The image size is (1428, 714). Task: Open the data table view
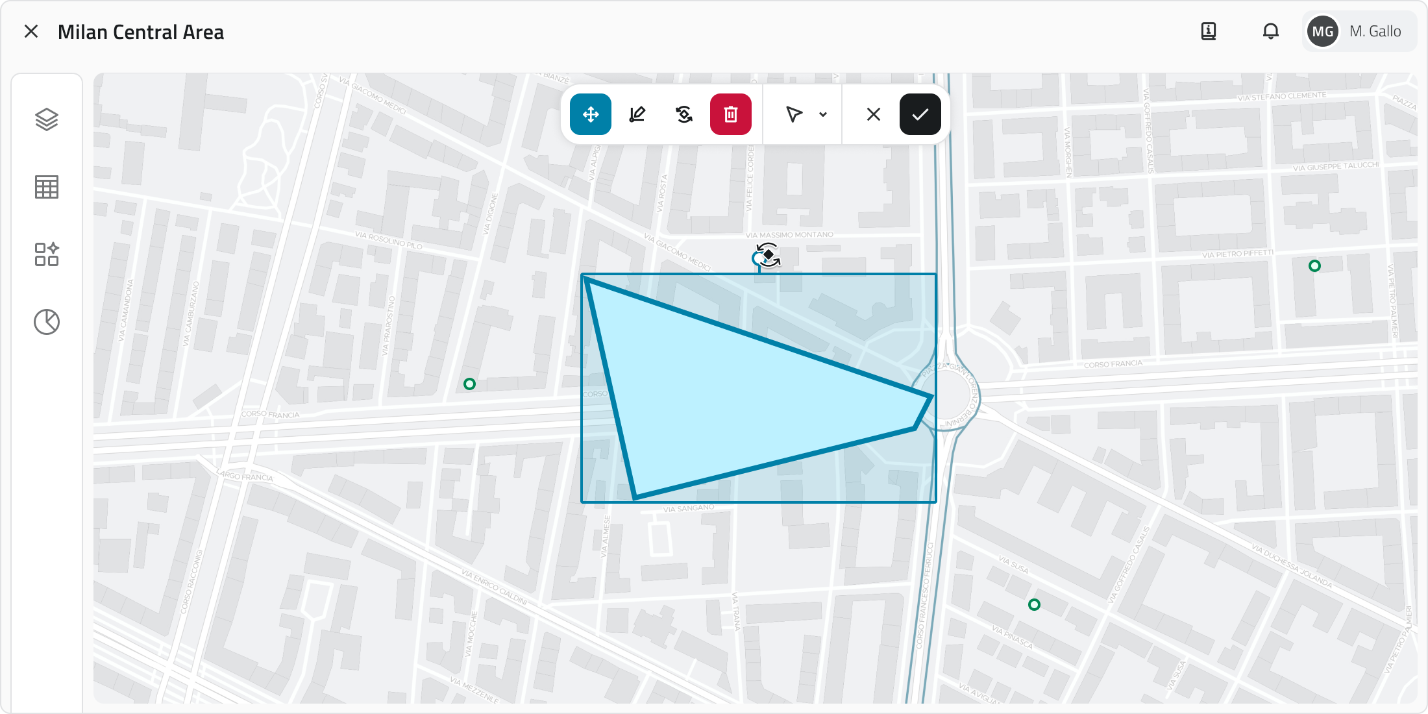[47, 187]
